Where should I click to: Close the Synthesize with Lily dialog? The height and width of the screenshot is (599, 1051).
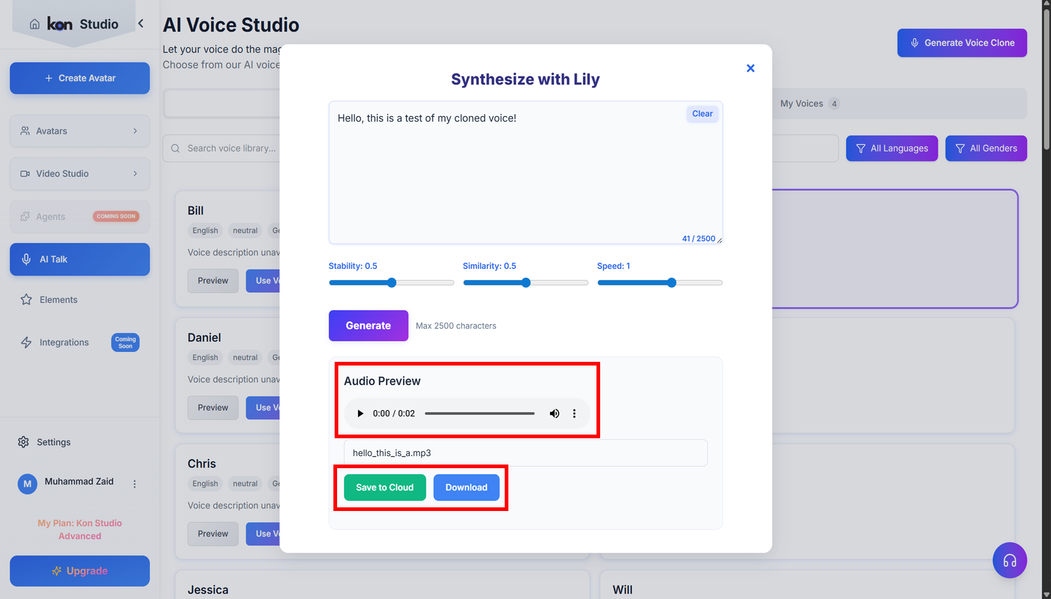(750, 68)
